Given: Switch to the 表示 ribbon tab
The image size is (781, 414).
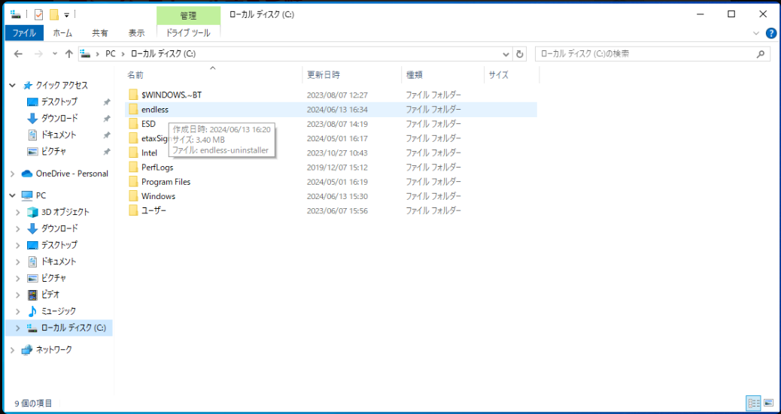Looking at the screenshot, I should pos(136,33).
